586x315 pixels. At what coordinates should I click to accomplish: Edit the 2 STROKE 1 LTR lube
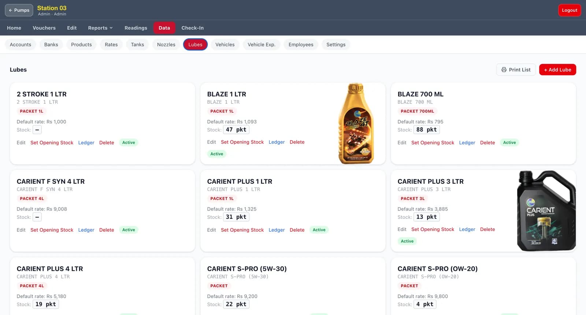point(21,143)
